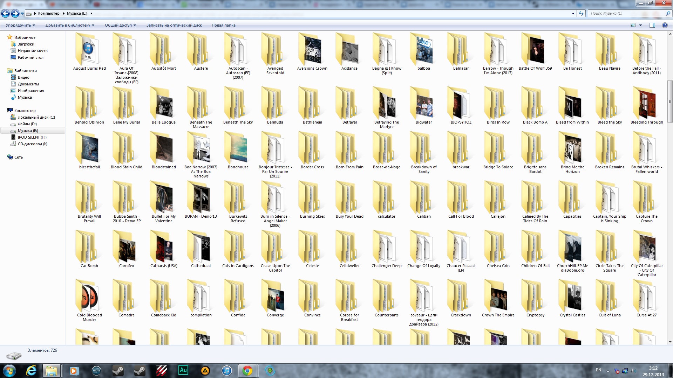Viewport: 673px width, 378px height.
Task: Select IPOD SILENT (H:) drive
Action: tap(32, 137)
